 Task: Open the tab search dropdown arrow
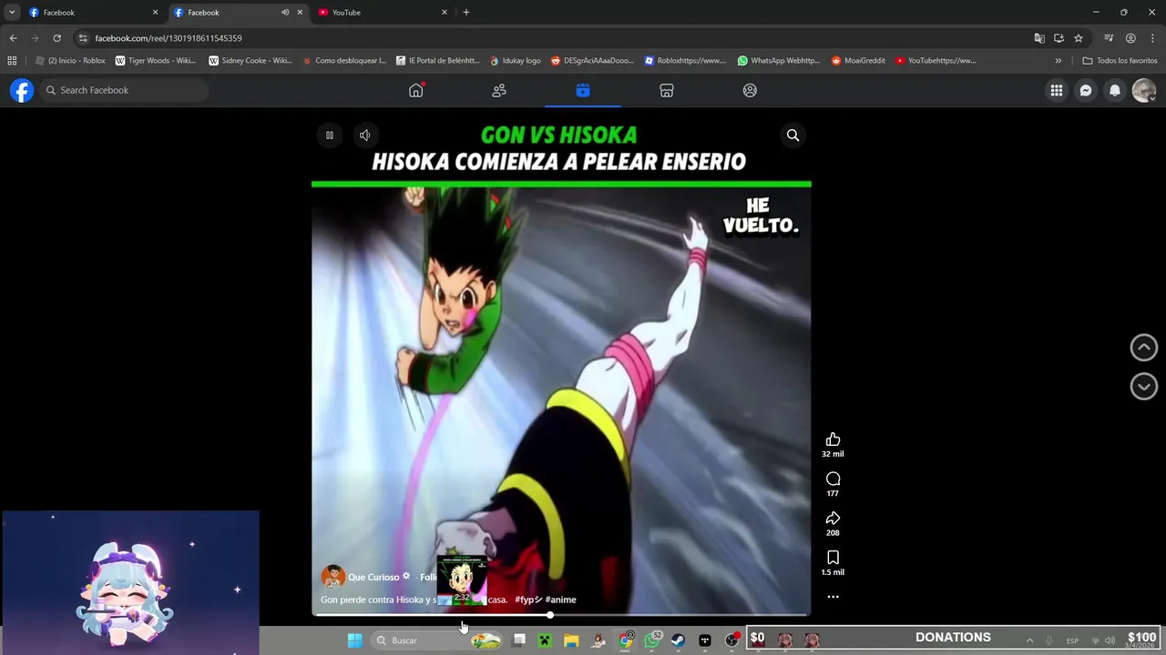point(12,13)
